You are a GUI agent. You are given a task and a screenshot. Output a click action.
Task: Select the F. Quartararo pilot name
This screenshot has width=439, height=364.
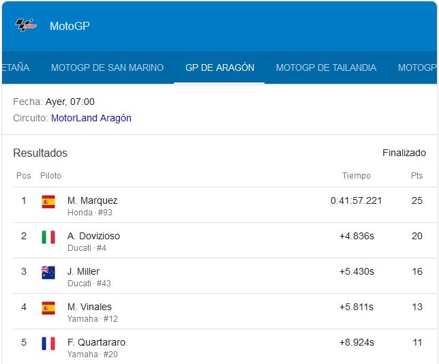(x=96, y=342)
